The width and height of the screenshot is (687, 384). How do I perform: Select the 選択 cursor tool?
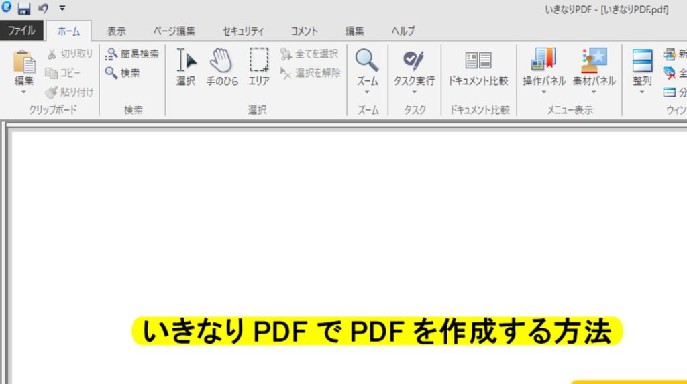tap(186, 67)
